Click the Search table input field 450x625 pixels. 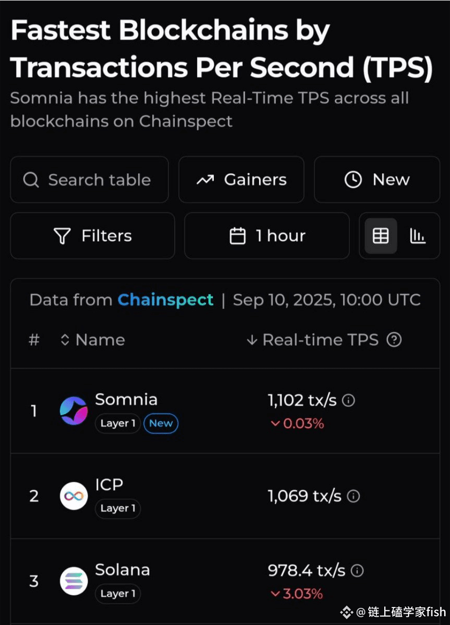coord(99,180)
